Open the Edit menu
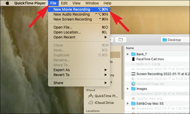190x114 pixels. click(x=64, y=3)
